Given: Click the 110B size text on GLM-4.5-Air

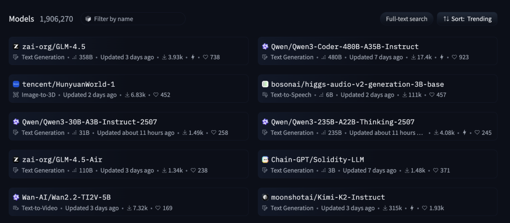Looking at the screenshot, I should tap(86, 170).
